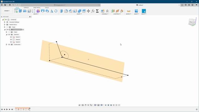The width and height of the screenshot is (199, 112).
Task: Open the data panel grid icon
Action: tap(2, 5)
